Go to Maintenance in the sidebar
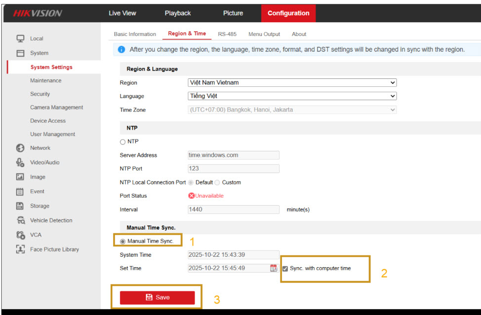This screenshot has height=315, width=481. click(x=46, y=80)
